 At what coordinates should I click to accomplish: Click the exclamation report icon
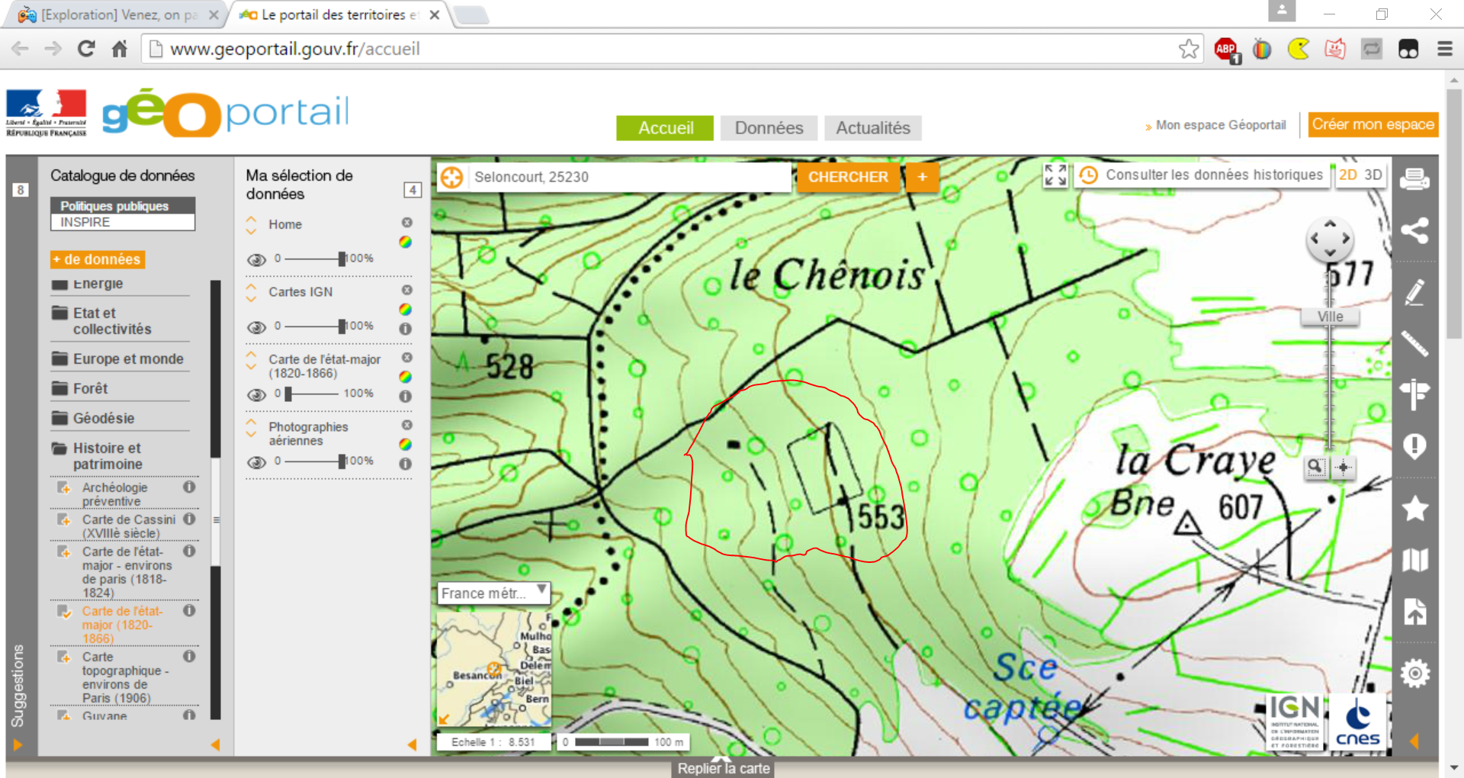pos(1414,446)
